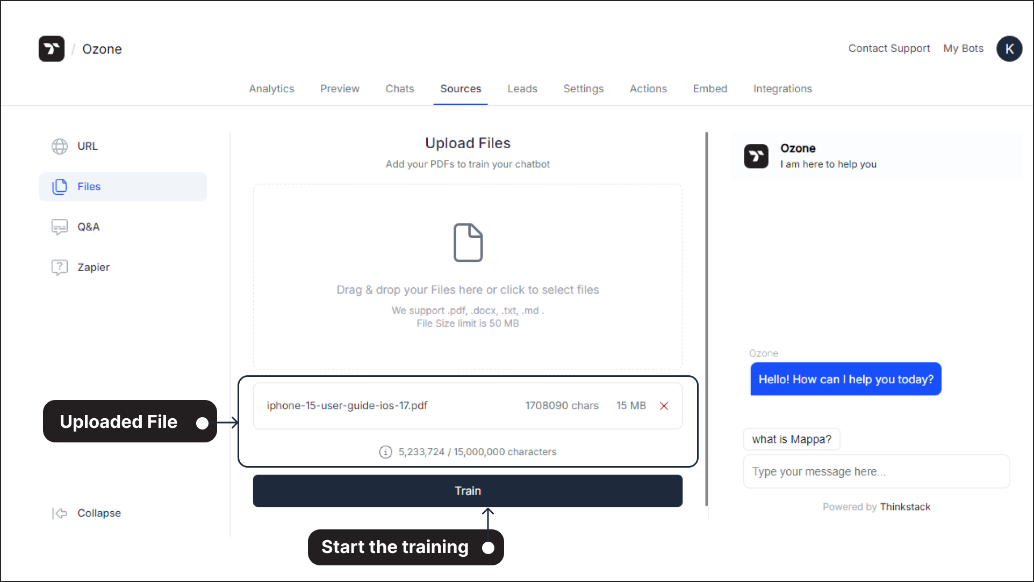Select the file upload drop zone
1034x582 pixels.
[x=468, y=277]
